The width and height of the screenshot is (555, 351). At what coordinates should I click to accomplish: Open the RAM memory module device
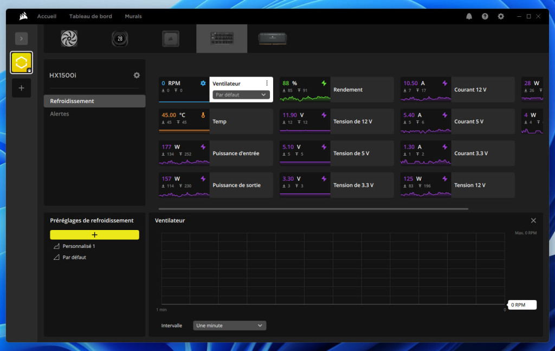[x=273, y=38]
